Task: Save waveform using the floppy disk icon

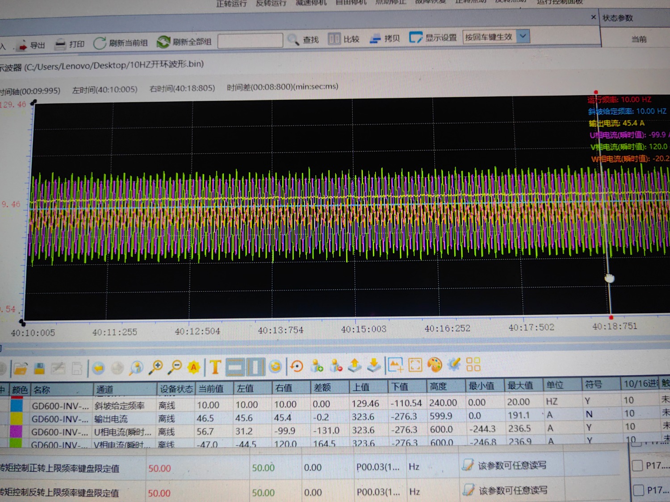Action: click(x=39, y=369)
